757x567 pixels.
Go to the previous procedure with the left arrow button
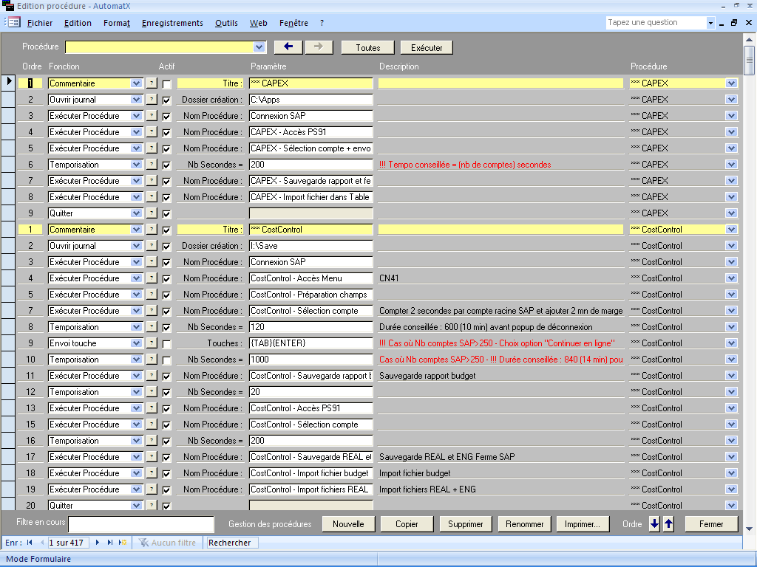pyautogui.click(x=288, y=47)
